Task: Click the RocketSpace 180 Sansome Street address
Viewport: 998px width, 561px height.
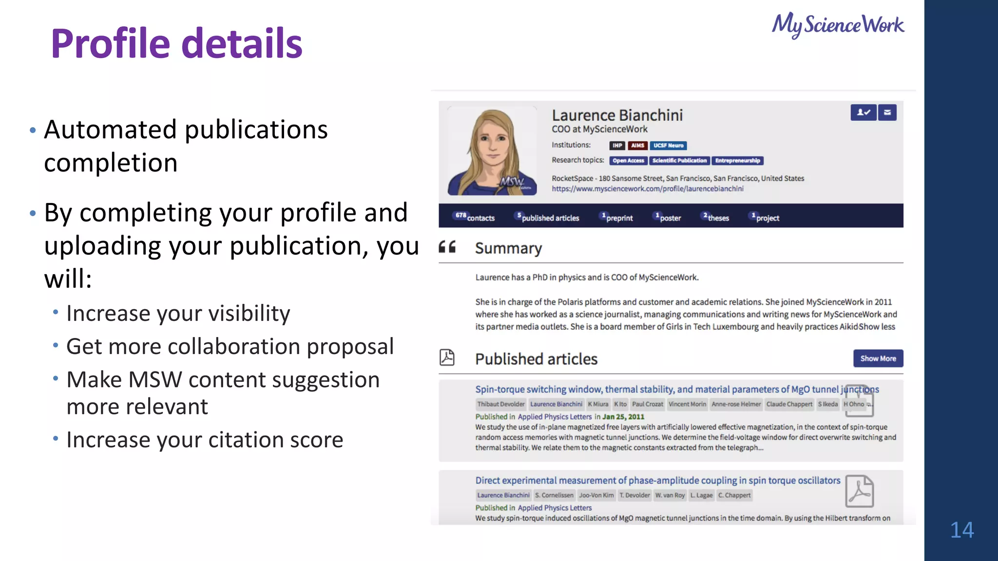Action: point(678,179)
